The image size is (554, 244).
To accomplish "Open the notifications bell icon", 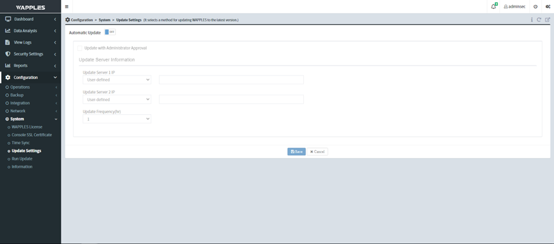I will pos(494,6).
